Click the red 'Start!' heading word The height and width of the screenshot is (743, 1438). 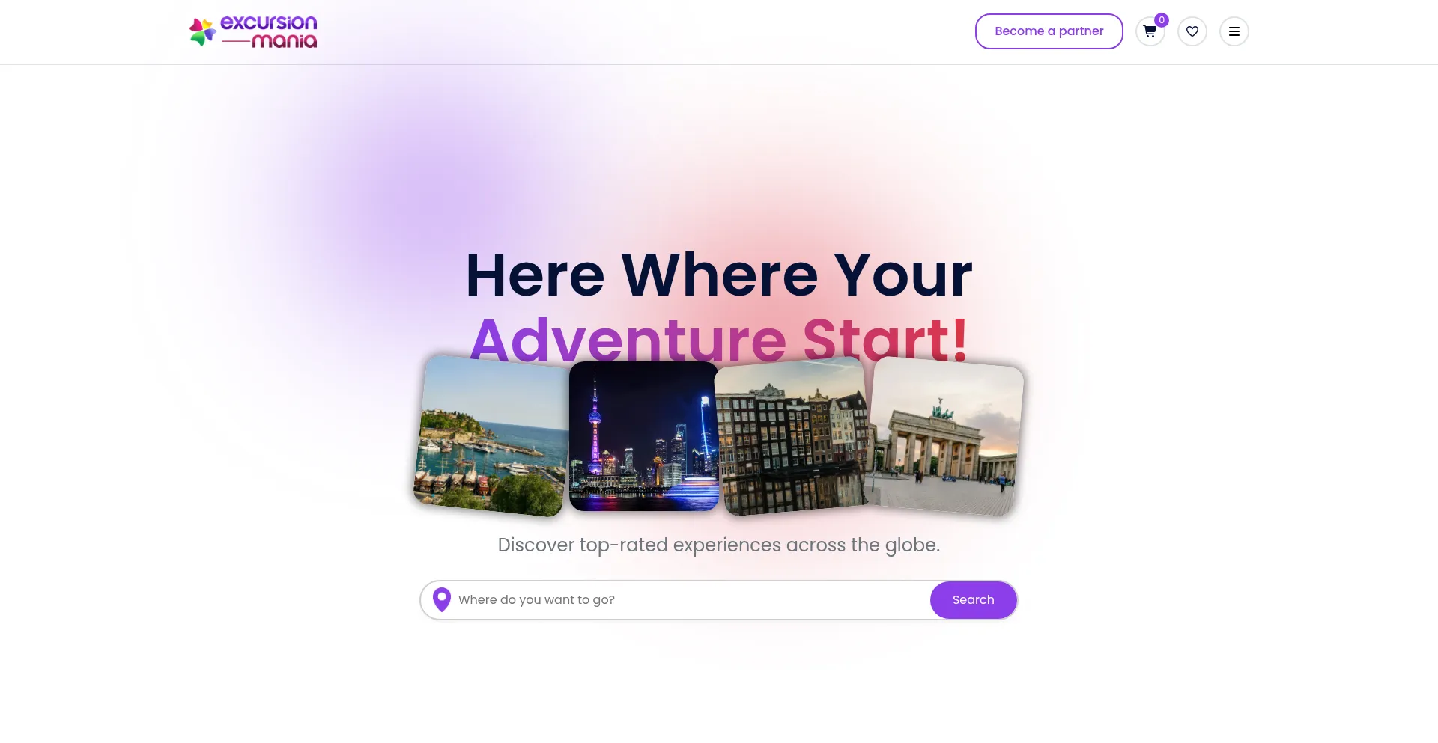[885, 340]
